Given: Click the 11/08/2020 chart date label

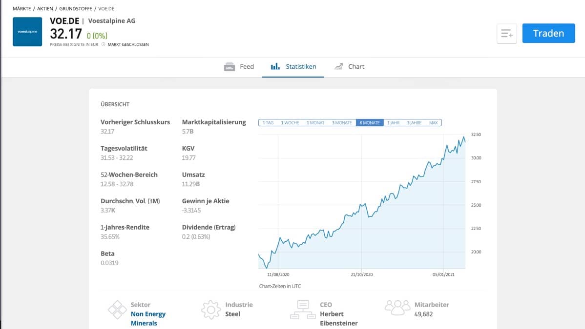Looking at the screenshot, I should point(278,274).
